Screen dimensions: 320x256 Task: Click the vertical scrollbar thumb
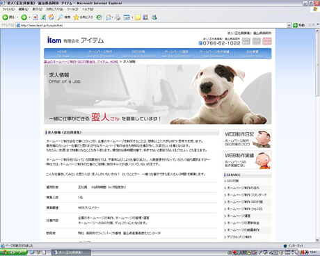317,65
